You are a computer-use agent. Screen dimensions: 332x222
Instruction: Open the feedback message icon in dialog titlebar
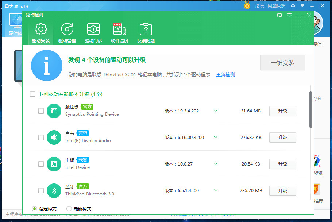[x=279, y=15]
